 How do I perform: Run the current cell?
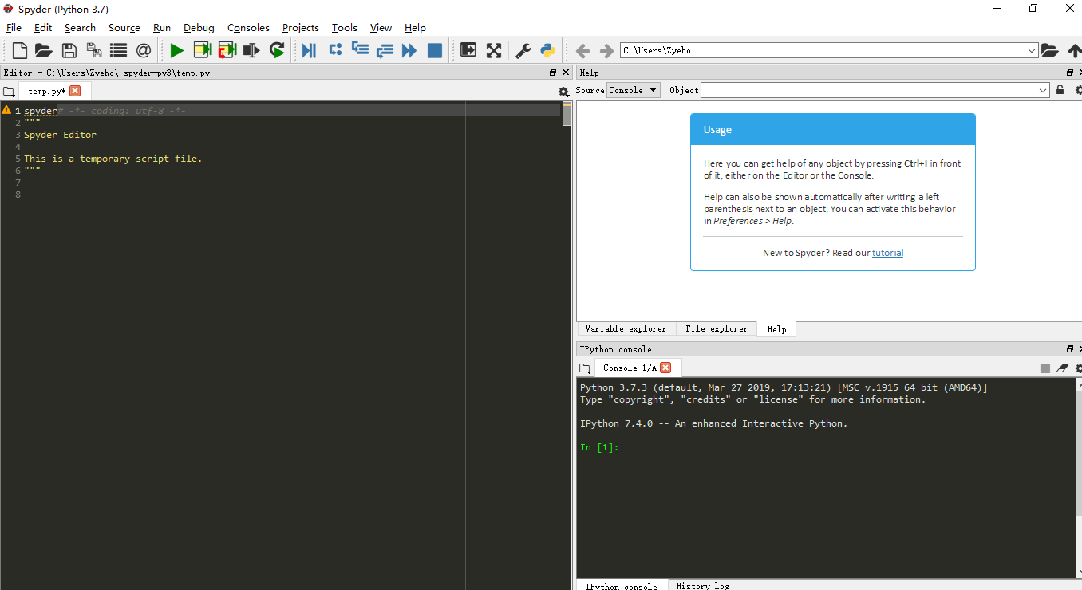[202, 51]
